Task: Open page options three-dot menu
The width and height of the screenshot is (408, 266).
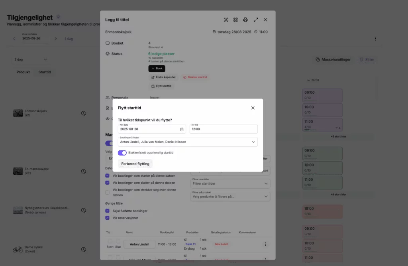Action: tap(375, 39)
